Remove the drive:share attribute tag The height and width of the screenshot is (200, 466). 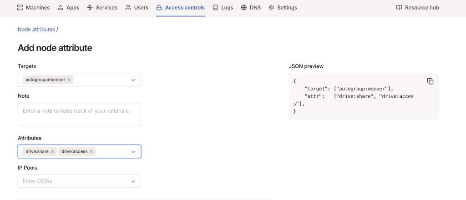click(x=52, y=151)
